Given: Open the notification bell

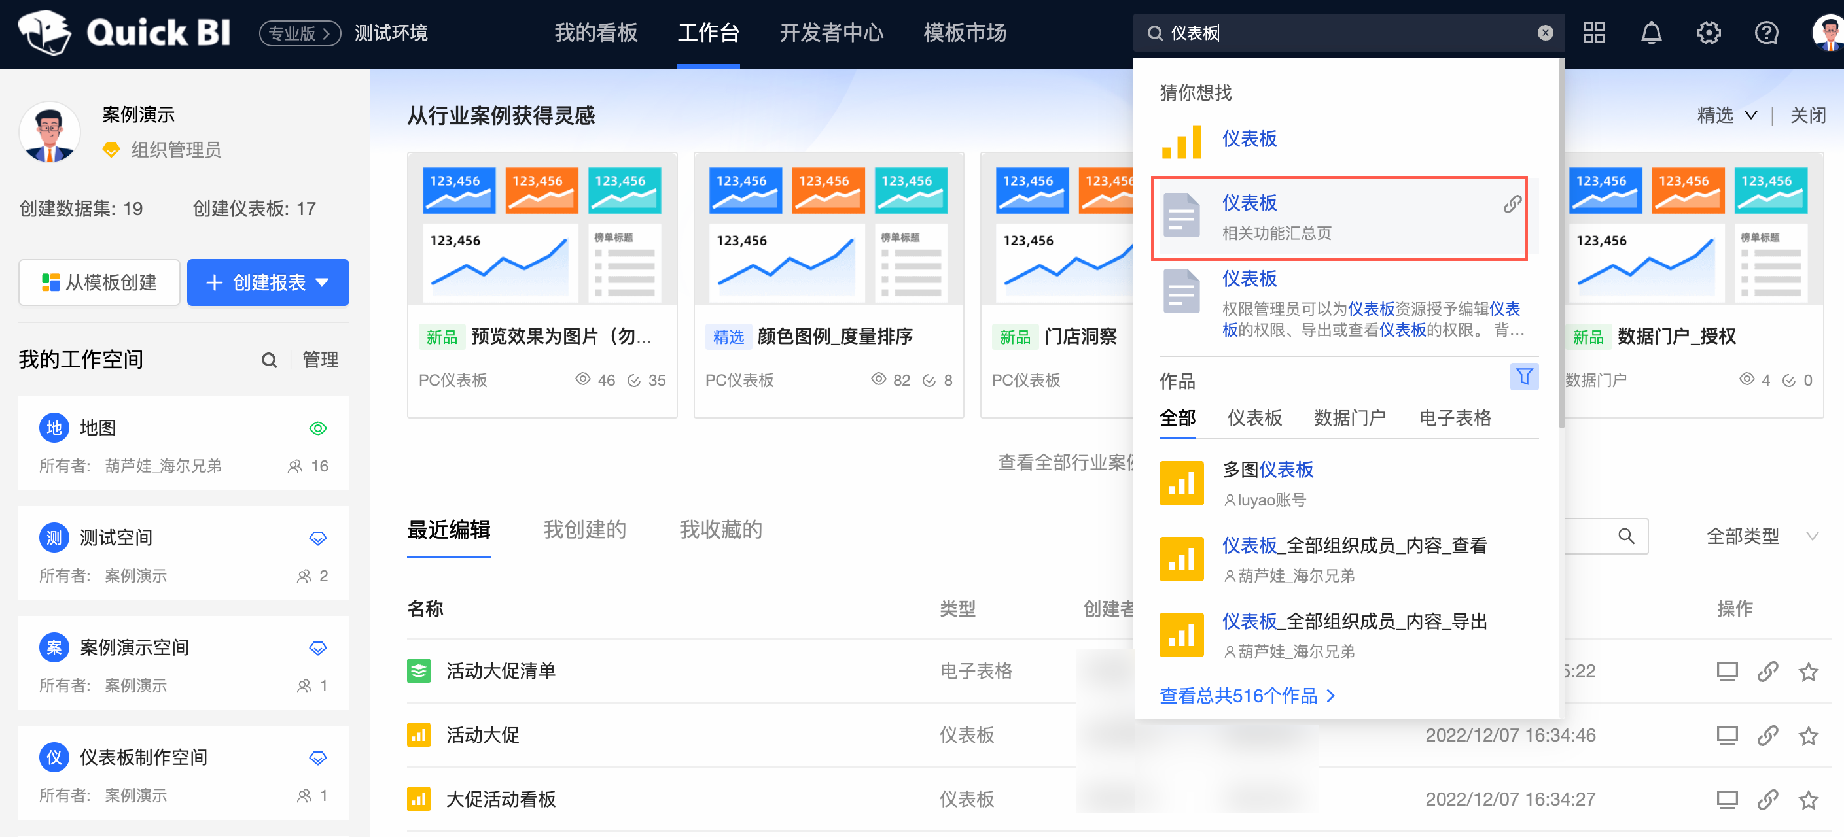Looking at the screenshot, I should click(x=1651, y=33).
